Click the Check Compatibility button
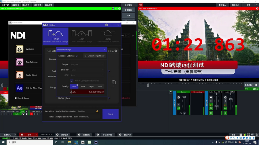Image resolution: width=259 pixels, height=145 pixels. [94, 56]
